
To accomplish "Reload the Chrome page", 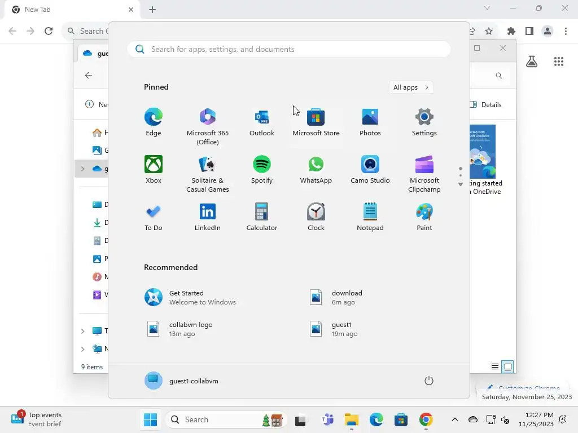I will coord(49,31).
